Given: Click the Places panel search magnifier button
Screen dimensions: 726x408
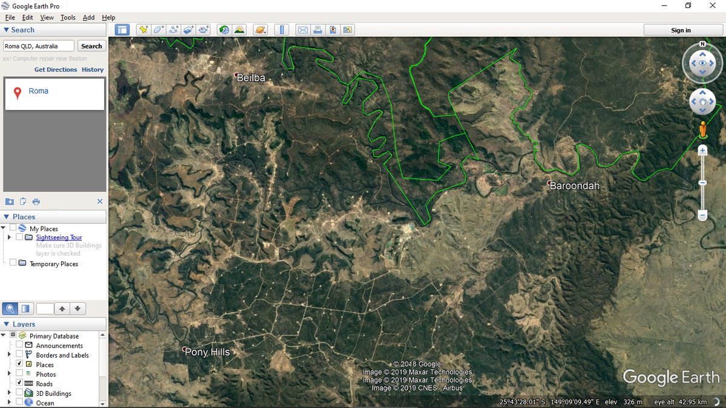Looking at the screenshot, I should tap(10, 309).
